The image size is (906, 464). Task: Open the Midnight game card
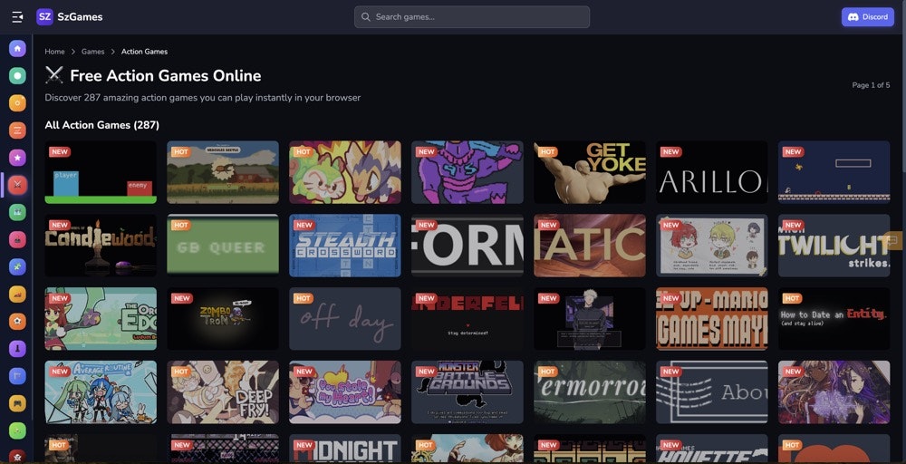click(x=345, y=449)
